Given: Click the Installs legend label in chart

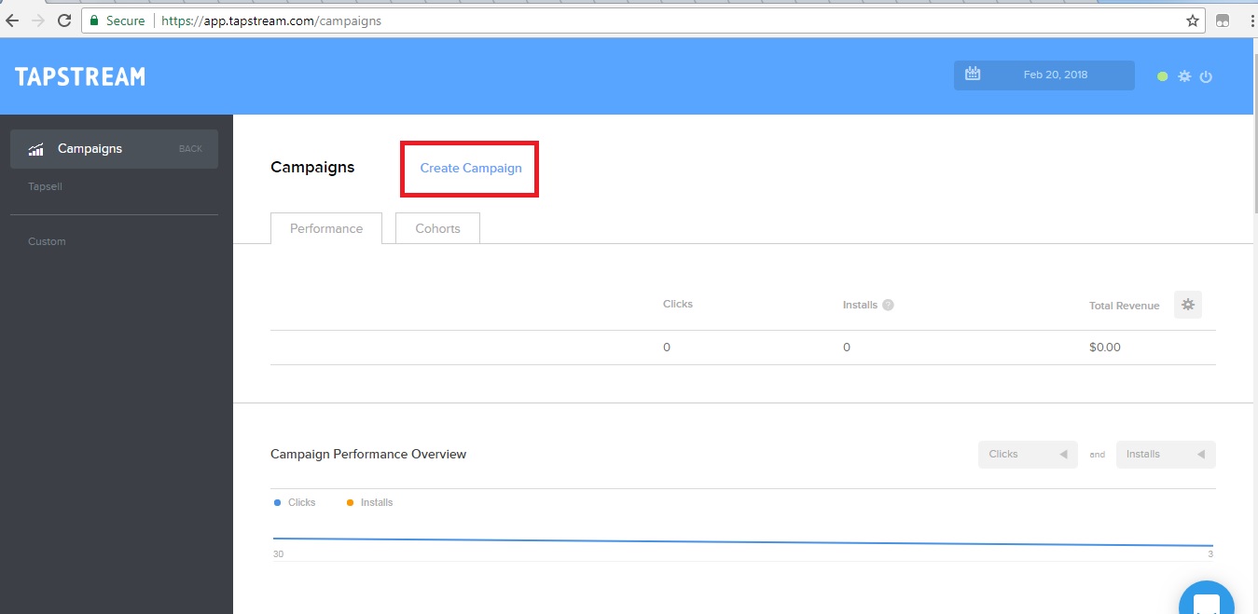Looking at the screenshot, I should 377,502.
